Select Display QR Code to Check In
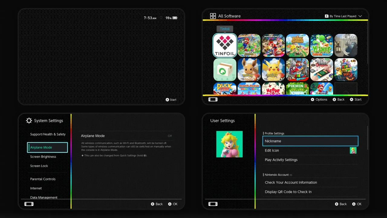387x218 pixels. 311,192
